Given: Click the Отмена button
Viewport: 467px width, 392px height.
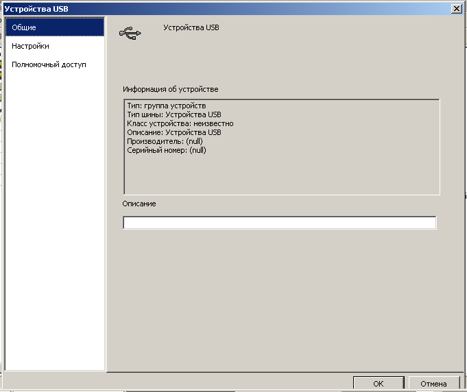Looking at the screenshot, I should [433, 384].
